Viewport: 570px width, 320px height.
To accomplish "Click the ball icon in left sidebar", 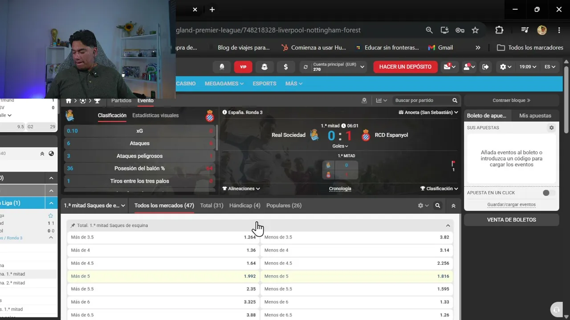I will click(x=51, y=154).
